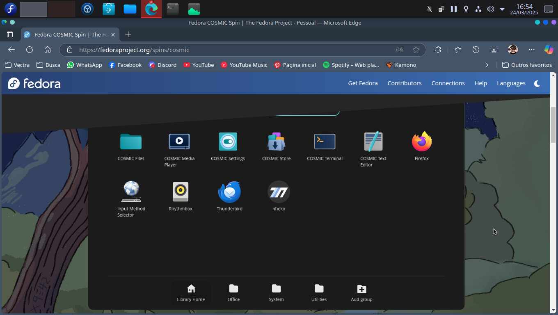Screen dimensions: 558x315
Task: Open Thunderbird app icon
Action: tap(229, 192)
